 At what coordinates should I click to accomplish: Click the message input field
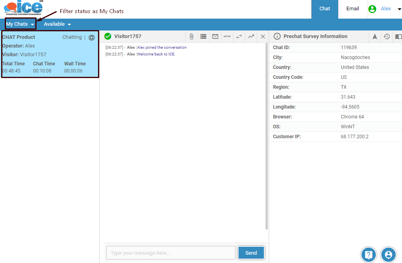171,253
